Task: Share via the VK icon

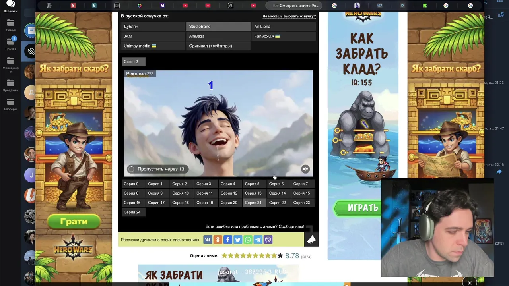Action: click(208, 240)
